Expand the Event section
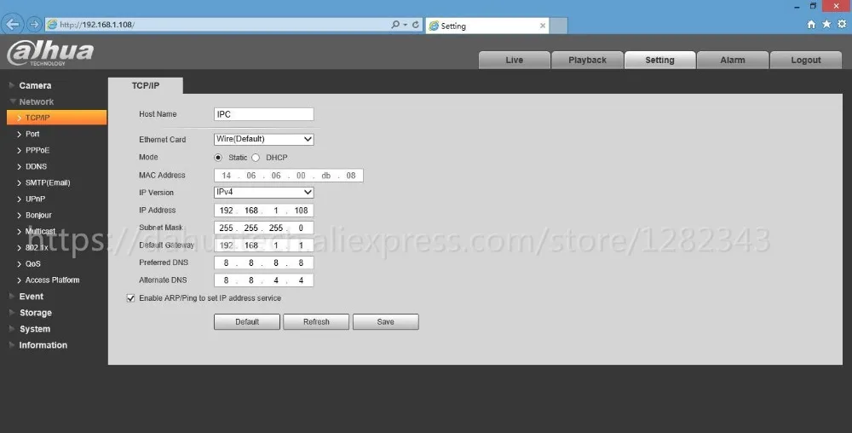The image size is (852, 433). (31, 296)
